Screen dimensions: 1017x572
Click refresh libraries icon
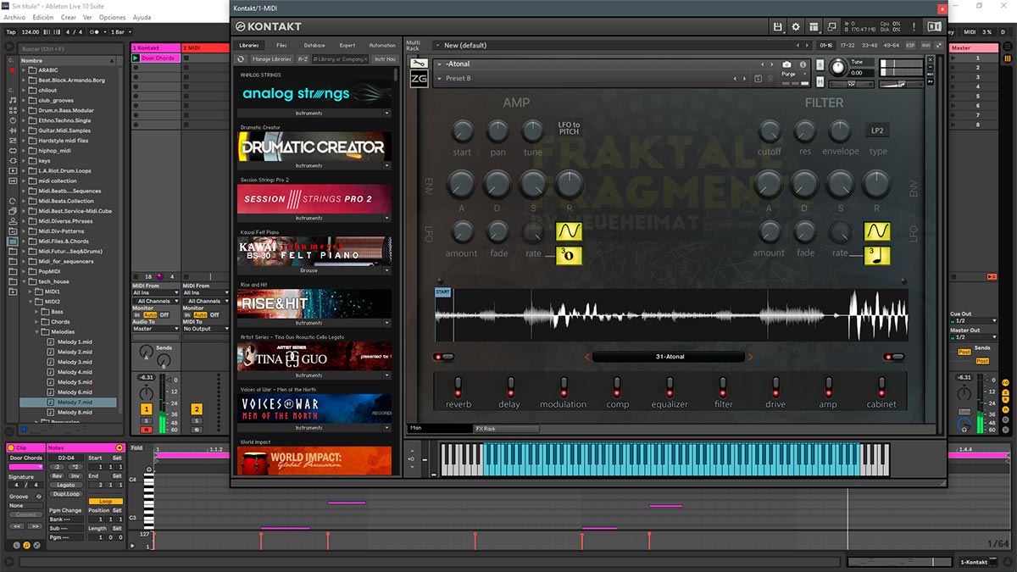(242, 59)
